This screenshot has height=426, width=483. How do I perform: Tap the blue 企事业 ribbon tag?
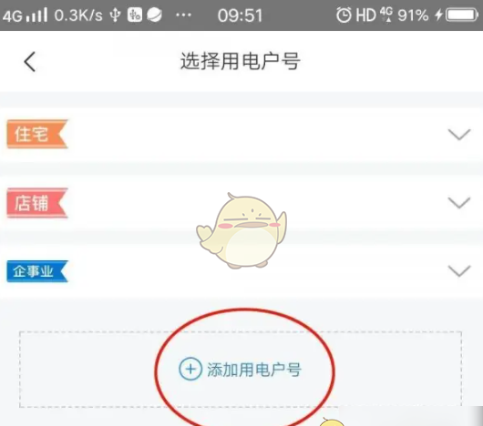(37, 271)
